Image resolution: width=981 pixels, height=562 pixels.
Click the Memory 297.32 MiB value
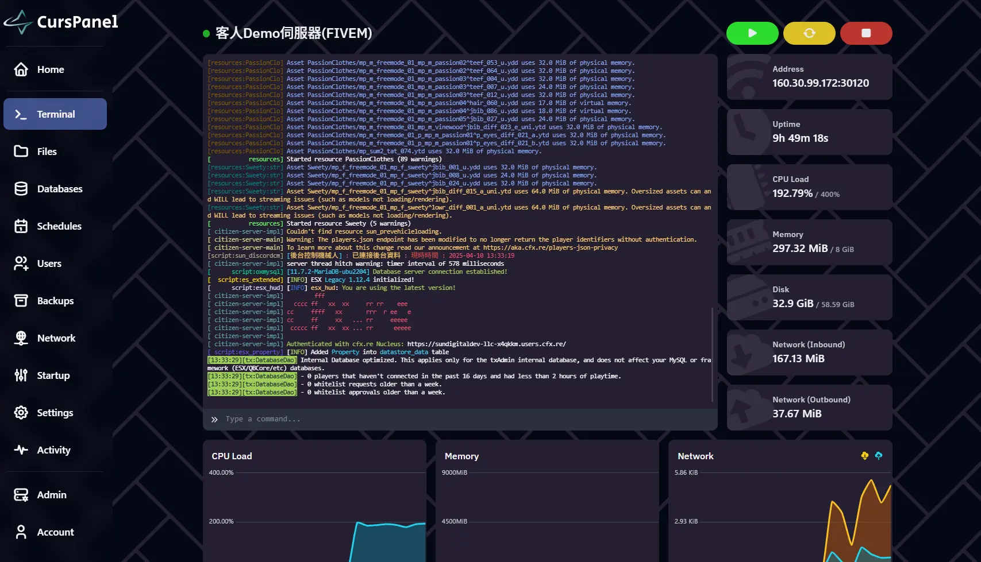tap(800, 249)
